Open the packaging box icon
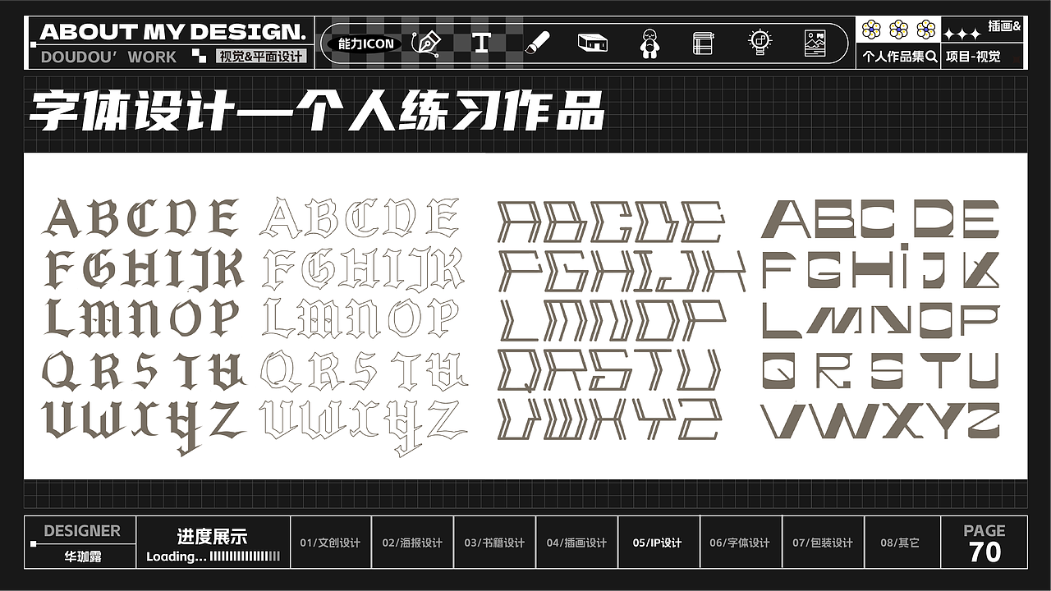The width and height of the screenshot is (1051, 591). click(x=592, y=43)
